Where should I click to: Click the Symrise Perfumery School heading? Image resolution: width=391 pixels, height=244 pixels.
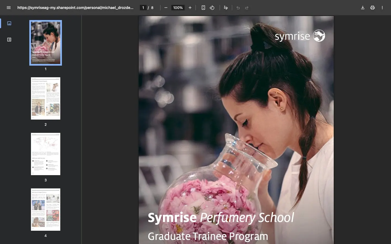coord(221,218)
